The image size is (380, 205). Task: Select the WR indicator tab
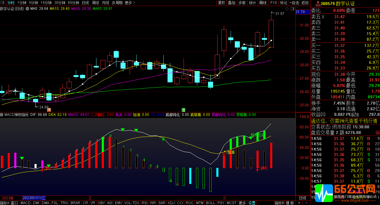pyautogui.click(x=153, y=203)
